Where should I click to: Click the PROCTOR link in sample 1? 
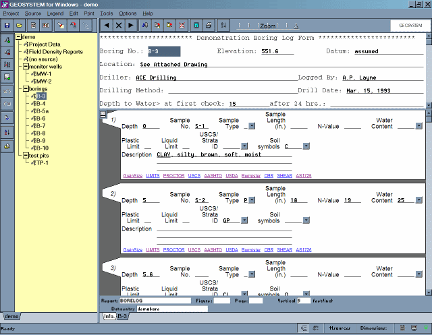[x=173, y=175]
